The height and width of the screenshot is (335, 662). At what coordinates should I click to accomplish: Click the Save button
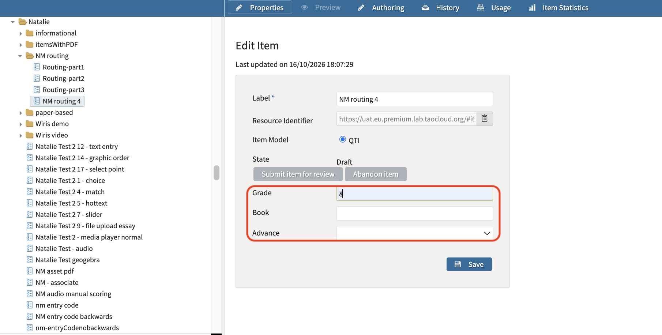[x=469, y=264]
